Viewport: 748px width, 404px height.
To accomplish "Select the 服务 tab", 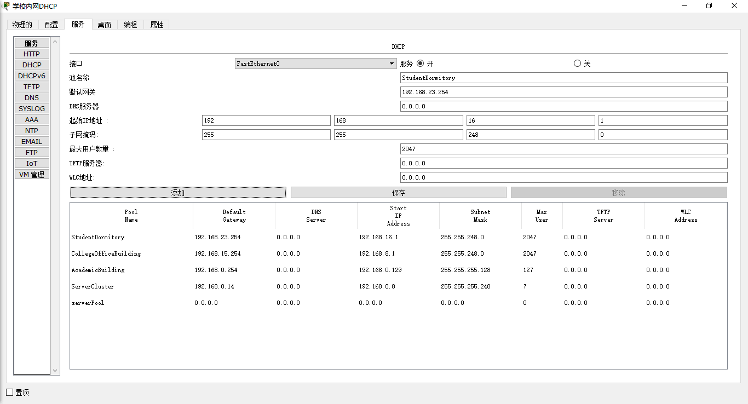I will [78, 24].
